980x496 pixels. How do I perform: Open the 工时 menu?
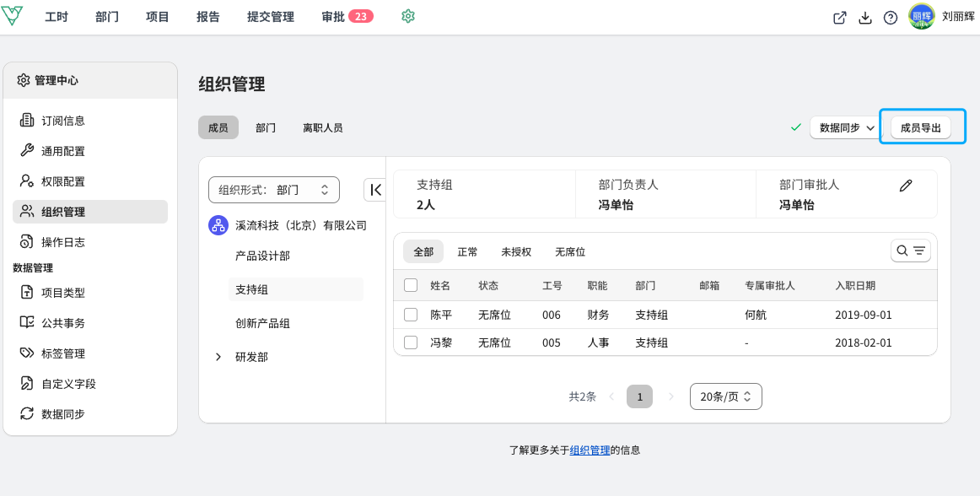click(57, 17)
